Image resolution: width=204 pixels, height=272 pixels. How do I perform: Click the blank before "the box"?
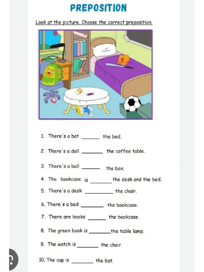(x=91, y=168)
